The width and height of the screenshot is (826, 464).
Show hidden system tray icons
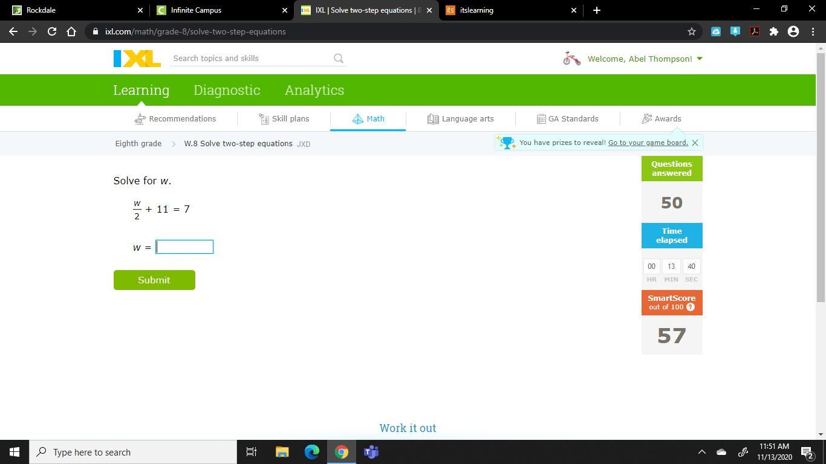coord(701,452)
